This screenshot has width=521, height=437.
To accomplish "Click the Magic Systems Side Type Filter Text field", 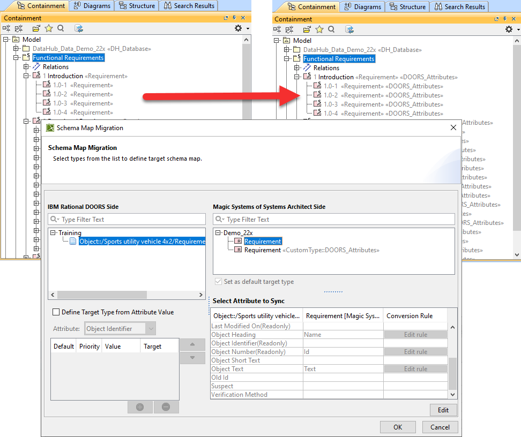I will tap(333, 219).
